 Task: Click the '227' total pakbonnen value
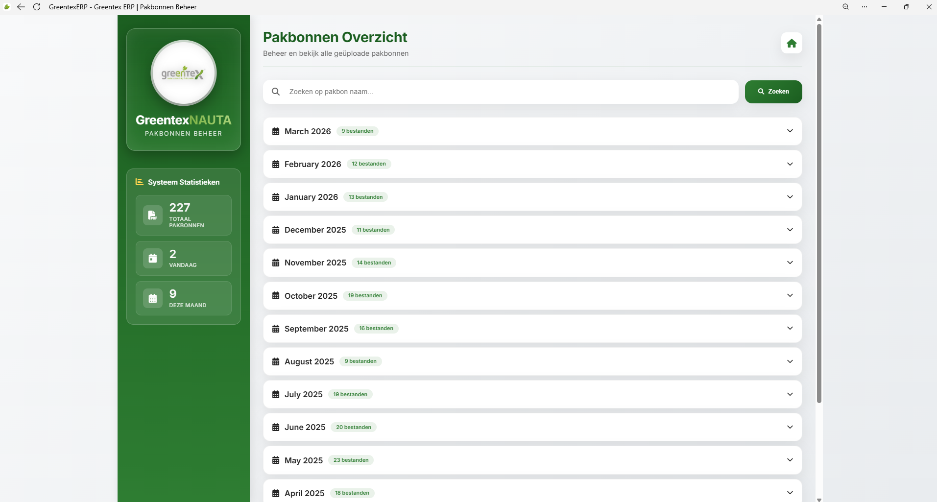[180, 208]
